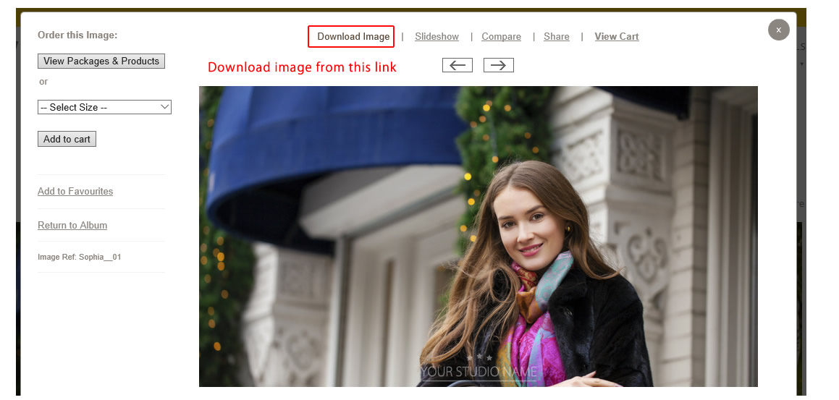Open View Cart
This screenshot has height=400, width=839.
click(617, 36)
